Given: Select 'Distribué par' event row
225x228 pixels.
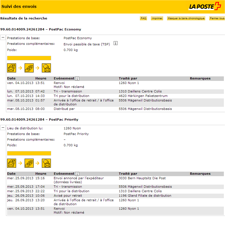Looking at the screenshot, I should tap(115, 109).
